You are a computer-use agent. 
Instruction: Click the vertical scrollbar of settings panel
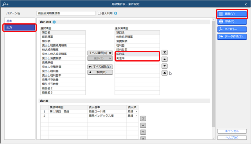pyautogui.click(x=213, y=74)
